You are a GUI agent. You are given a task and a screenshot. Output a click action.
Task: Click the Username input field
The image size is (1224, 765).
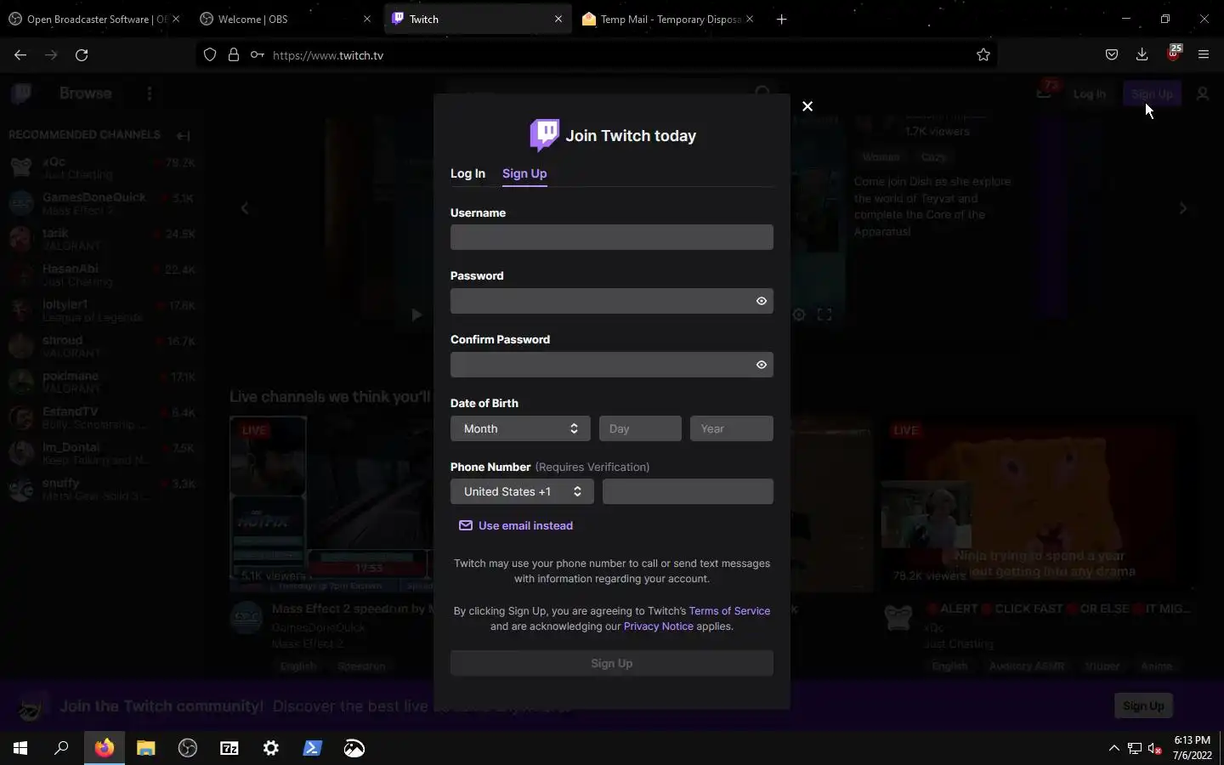[612, 237]
